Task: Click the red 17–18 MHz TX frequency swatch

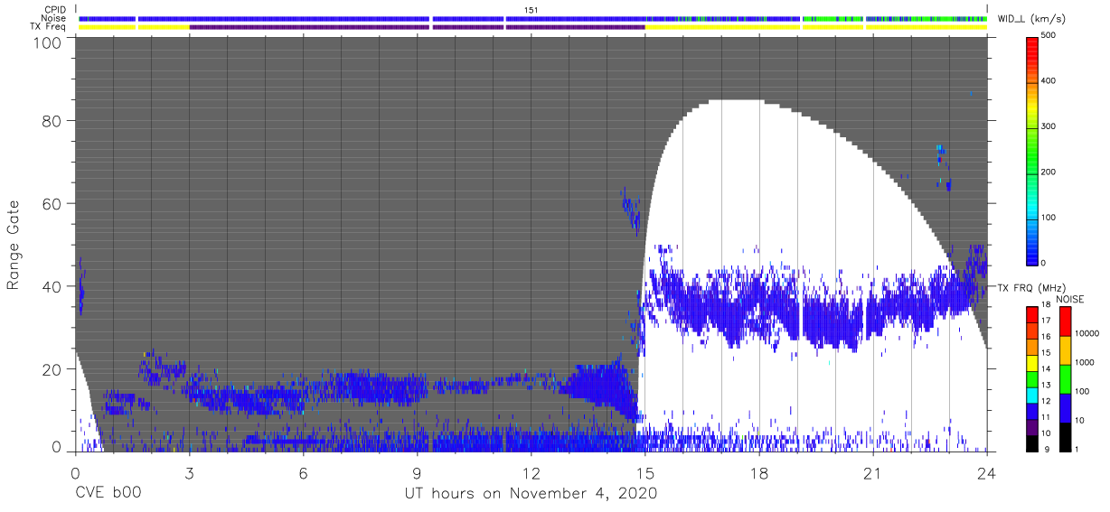Action: tap(1032, 313)
